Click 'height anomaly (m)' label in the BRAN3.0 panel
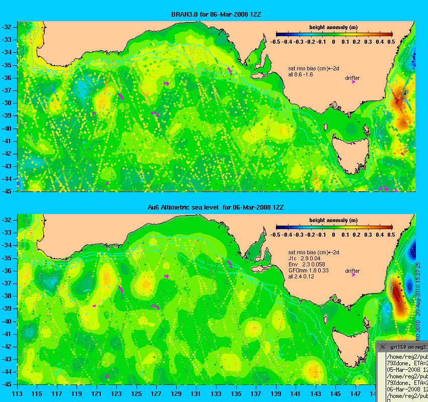 pos(333,27)
